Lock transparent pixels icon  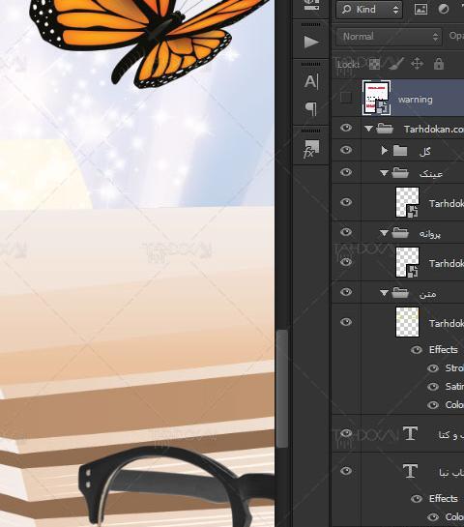coord(374,64)
